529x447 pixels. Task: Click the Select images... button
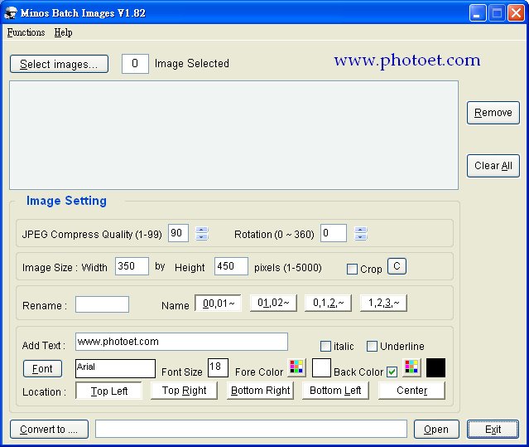(x=59, y=64)
